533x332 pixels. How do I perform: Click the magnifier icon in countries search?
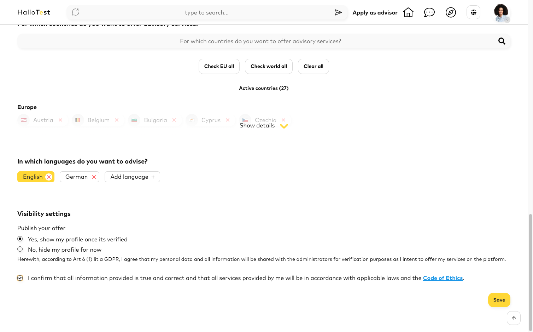click(x=502, y=41)
